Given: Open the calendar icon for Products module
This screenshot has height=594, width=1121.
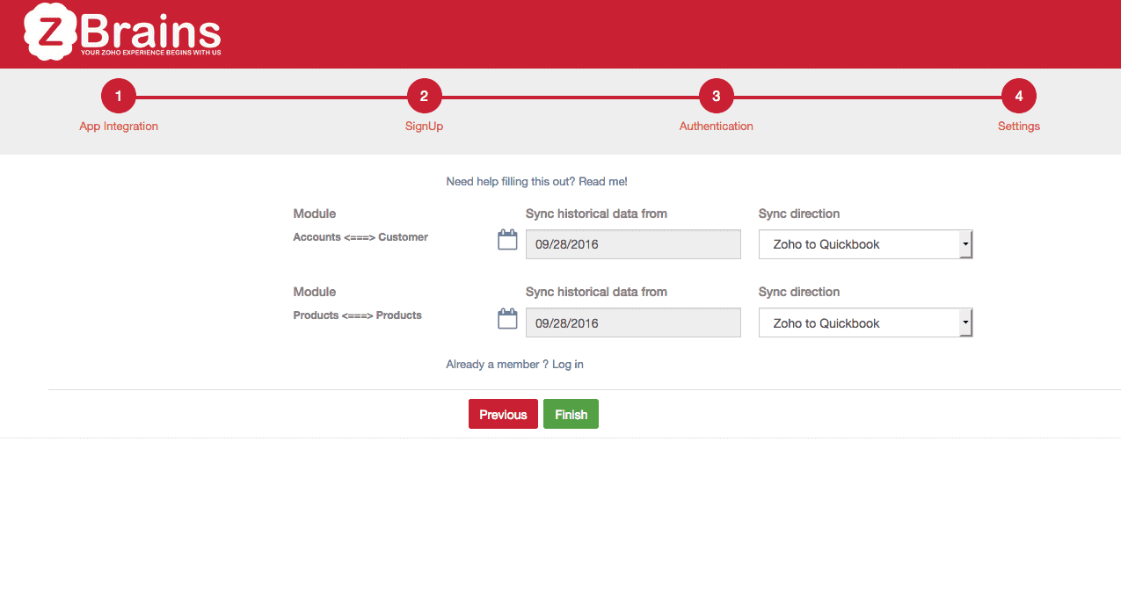Looking at the screenshot, I should 507,319.
